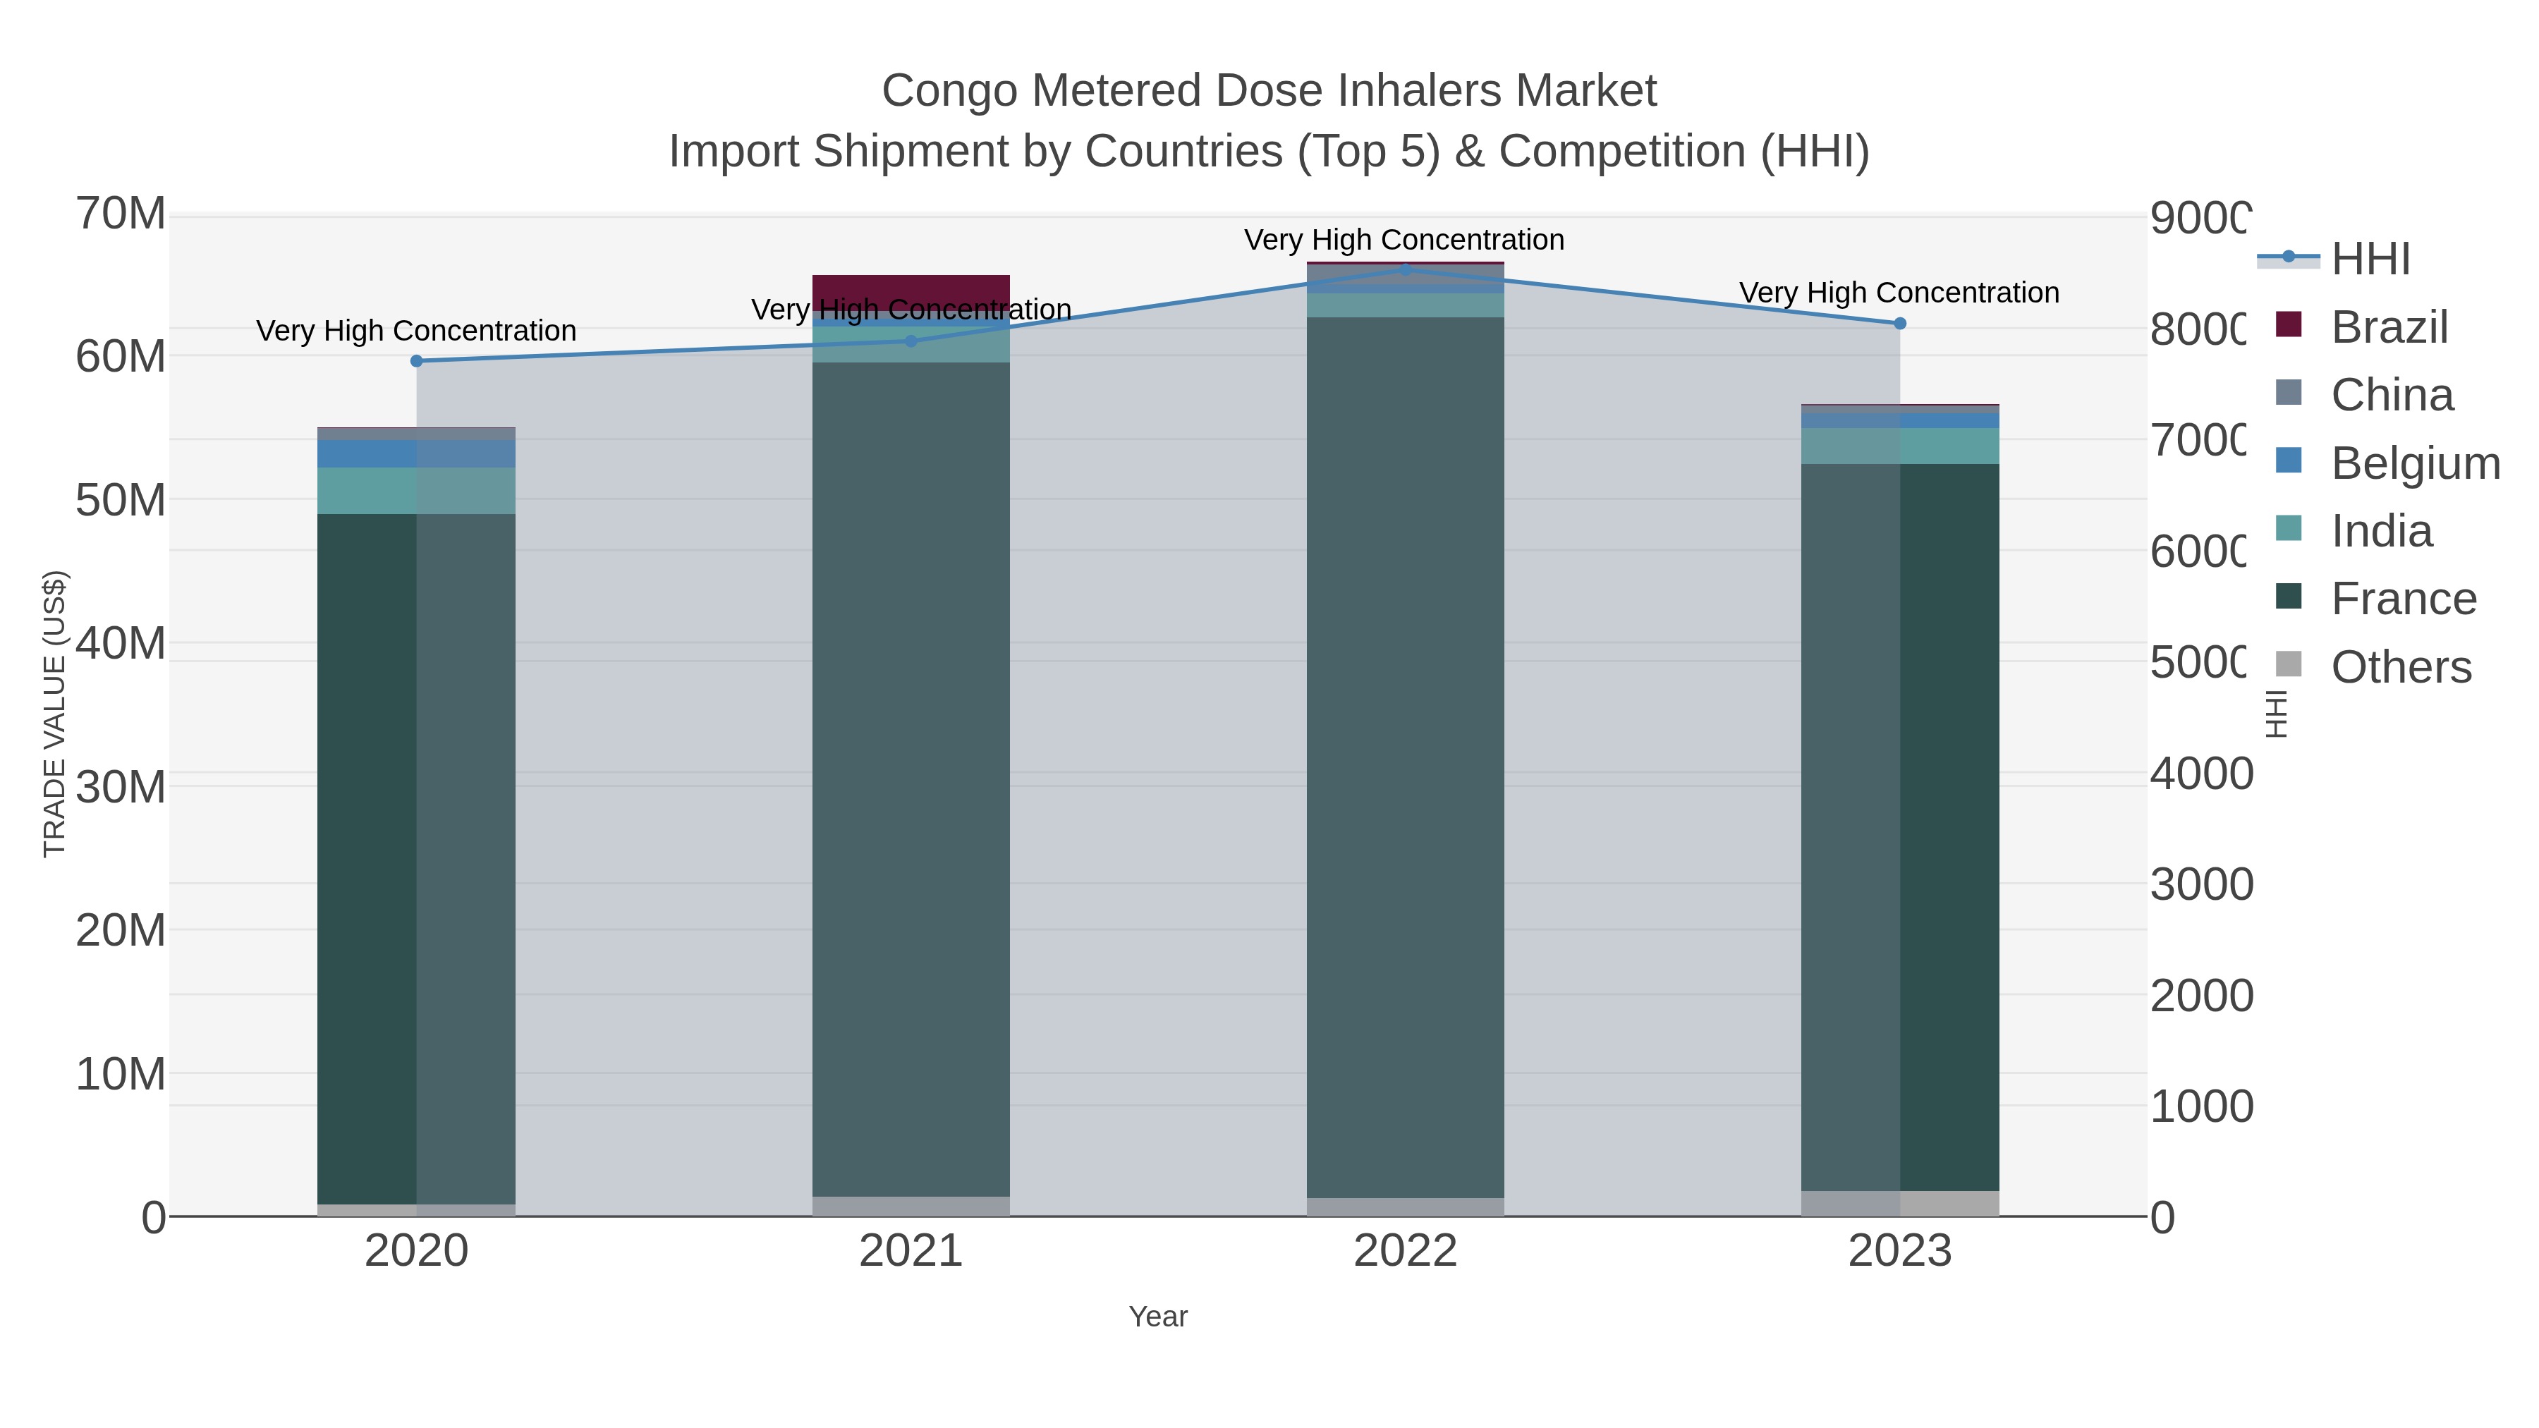Viewport: 2539px width, 1428px height.
Task: Click the Brazil maroon legend swatch
Action: coord(2289,323)
